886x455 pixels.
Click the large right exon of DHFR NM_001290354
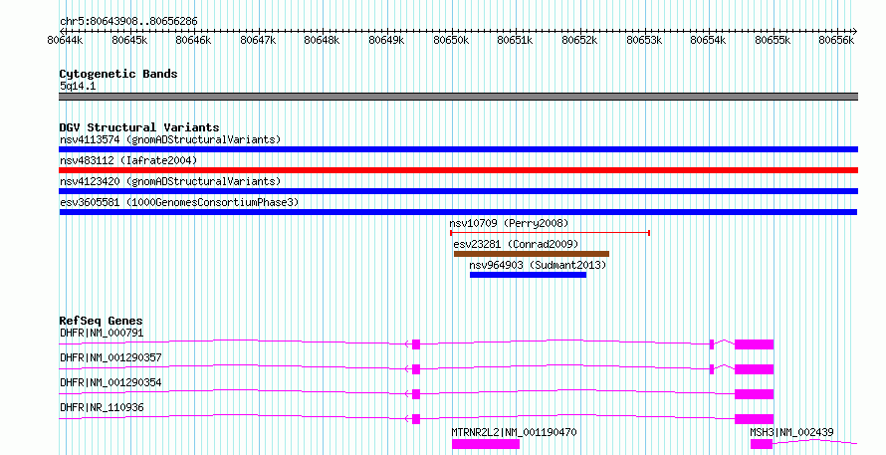754,394
